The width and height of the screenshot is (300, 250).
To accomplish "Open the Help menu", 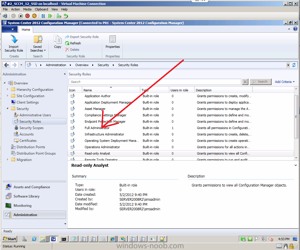I will (64, 9).
